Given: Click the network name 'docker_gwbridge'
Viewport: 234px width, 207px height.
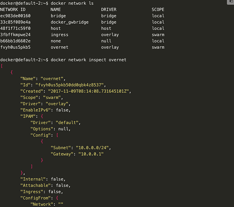Looking at the screenshot, I should point(70,22).
